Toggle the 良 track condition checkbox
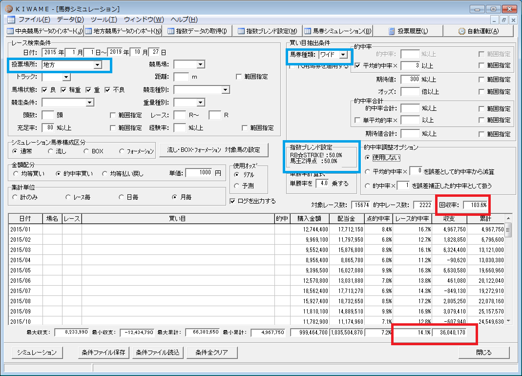Viewport: 522px width, 376px height. (x=44, y=90)
